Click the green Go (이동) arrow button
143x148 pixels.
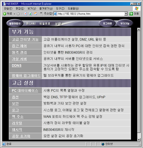click(131, 14)
